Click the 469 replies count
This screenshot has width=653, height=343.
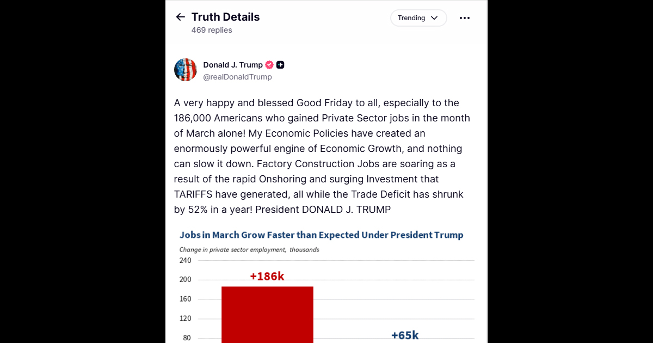coord(212,30)
